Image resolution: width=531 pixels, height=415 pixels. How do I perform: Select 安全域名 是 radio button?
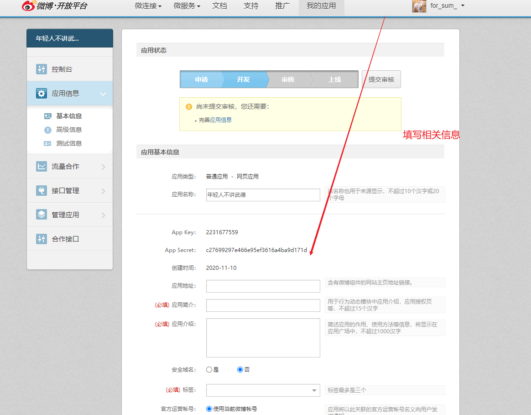click(x=209, y=369)
